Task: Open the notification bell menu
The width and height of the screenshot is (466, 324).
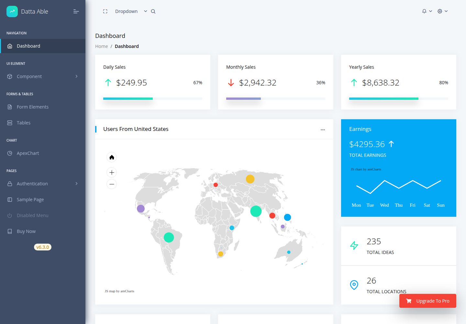Action: tap(427, 11)
